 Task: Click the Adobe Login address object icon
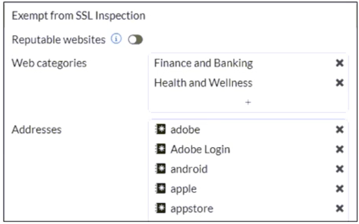[x=159, y=149]
